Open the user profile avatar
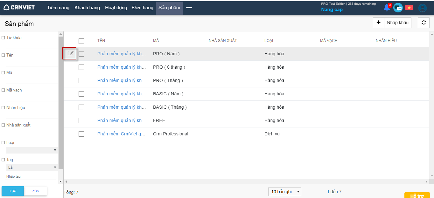The width and height of the screenshot is (434, 198). pos(422,8)
